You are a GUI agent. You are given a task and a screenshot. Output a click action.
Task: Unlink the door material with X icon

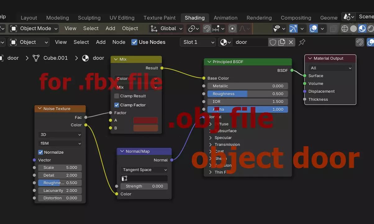(x=291, y=42)
